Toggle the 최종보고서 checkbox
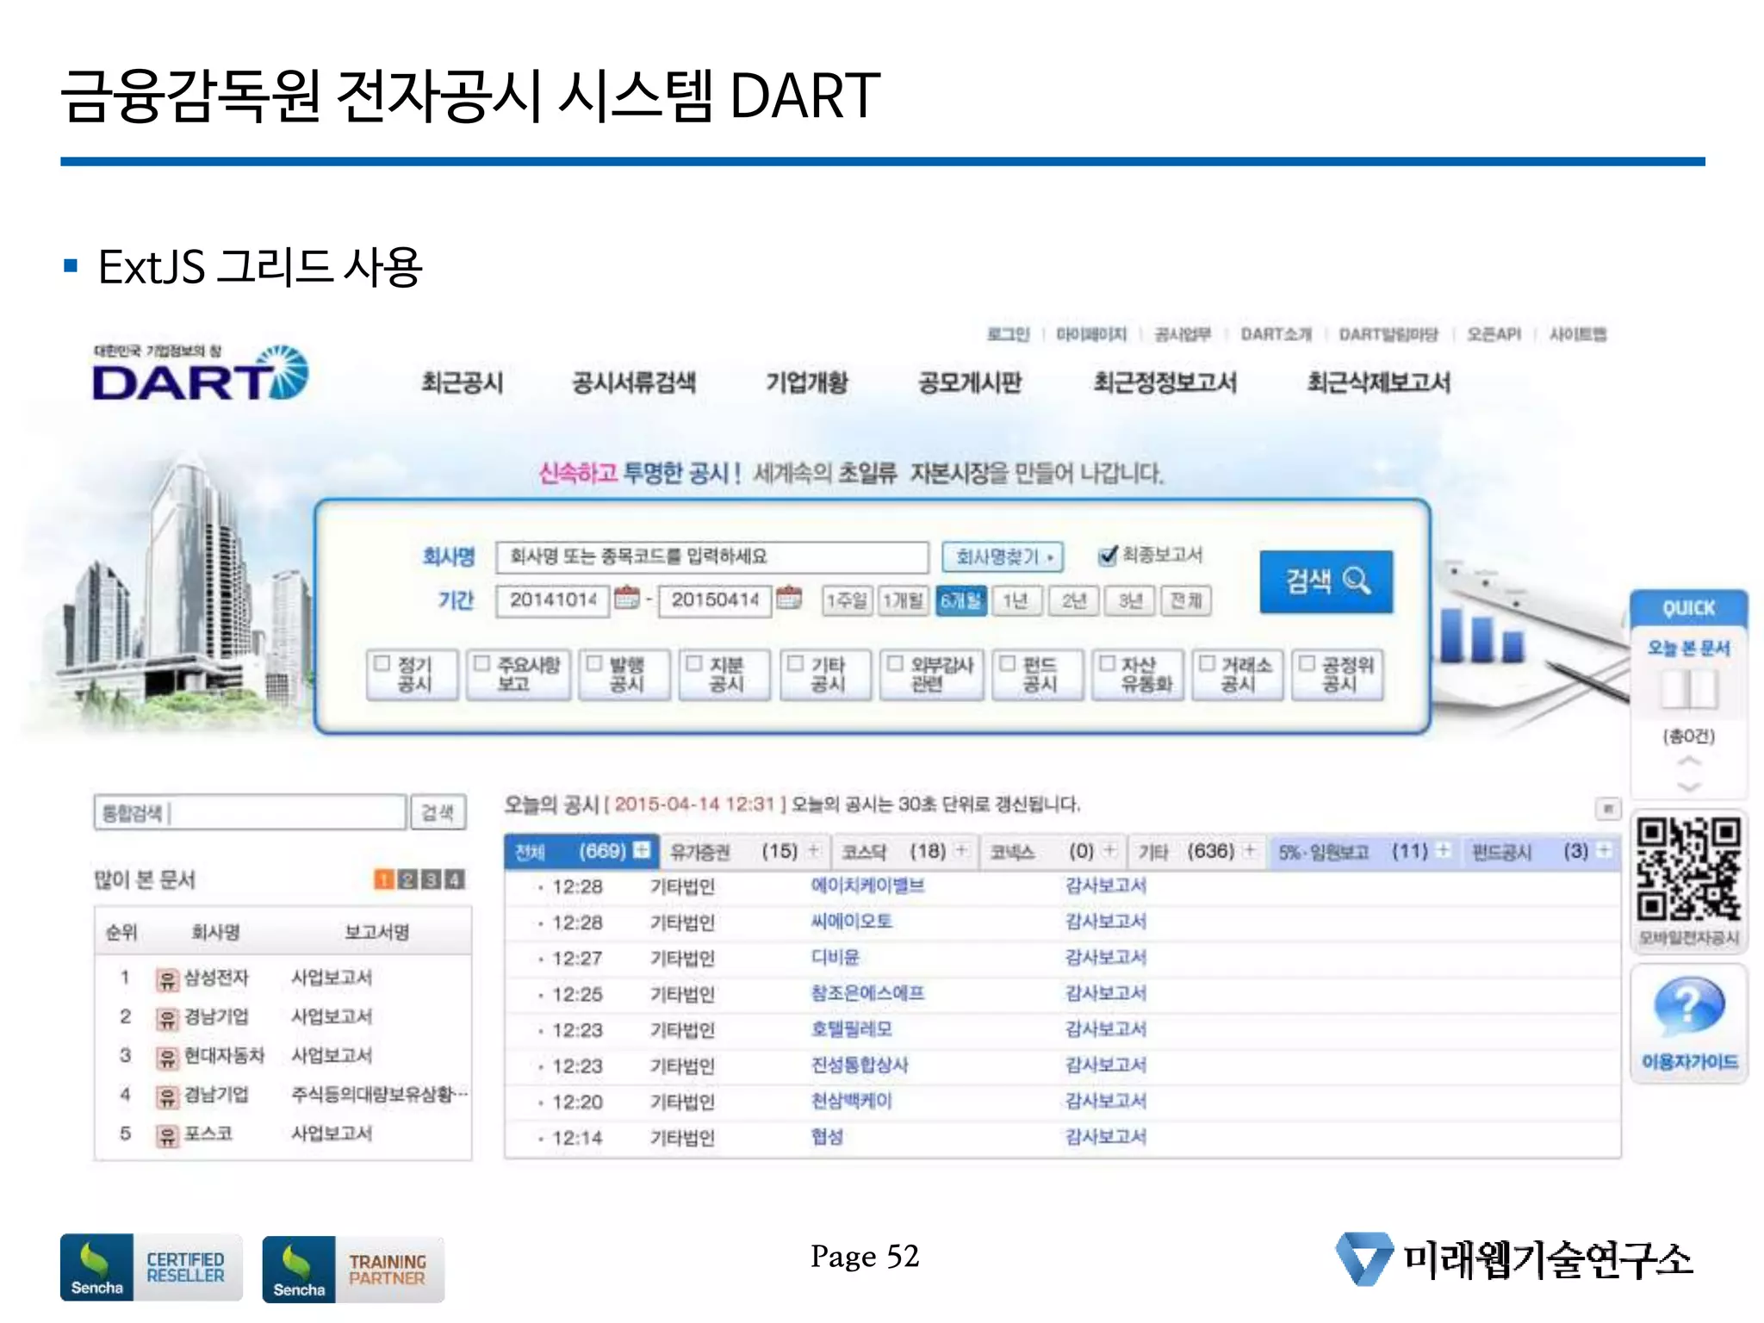Image resolution: width=1764 pixels, height=1323 pixels. pyautogui.click(x=1108, y=556)
